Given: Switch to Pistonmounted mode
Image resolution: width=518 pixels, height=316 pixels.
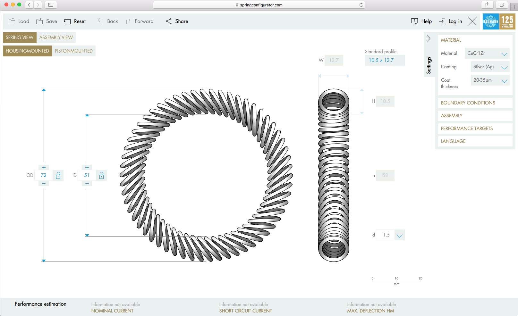Looking at the screenshot, I should [x=74, y=51].
